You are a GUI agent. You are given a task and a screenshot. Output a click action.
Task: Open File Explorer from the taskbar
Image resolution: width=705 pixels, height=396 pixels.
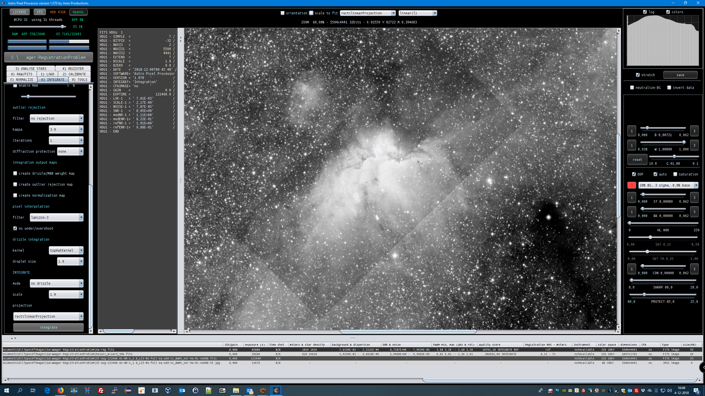click(x=236, y=390)
